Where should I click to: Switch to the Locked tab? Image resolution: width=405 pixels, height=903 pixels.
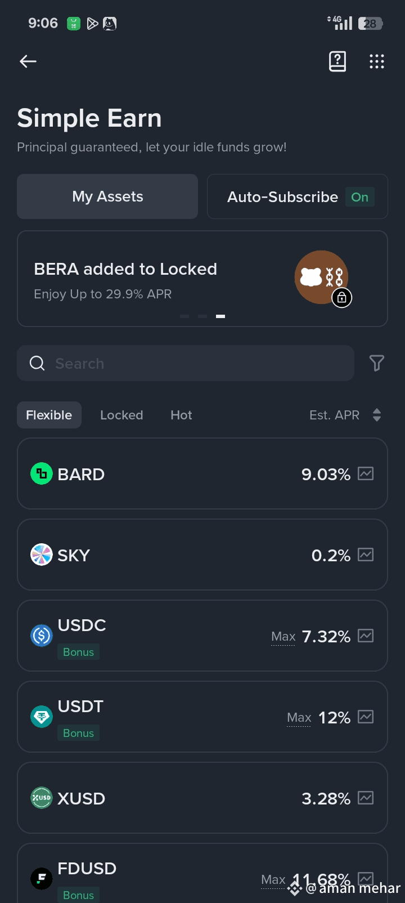click(x=121, y=415)
